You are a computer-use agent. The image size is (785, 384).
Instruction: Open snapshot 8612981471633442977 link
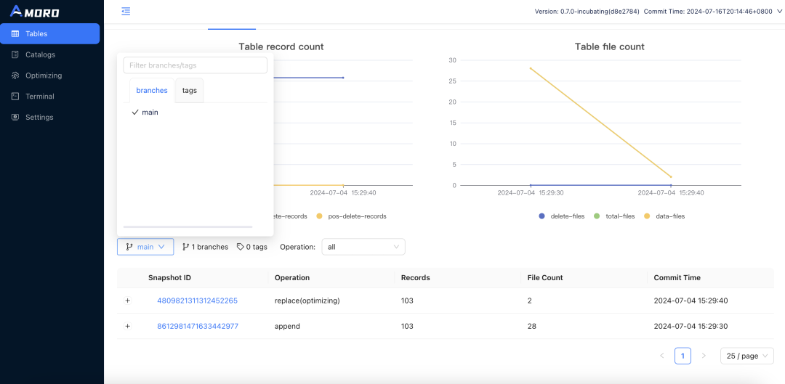pos(197,327)
